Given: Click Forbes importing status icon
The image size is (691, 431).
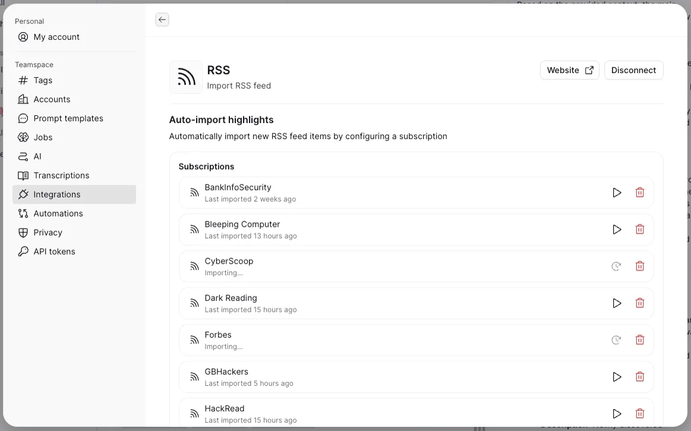Looking at the screenshot, I should tap(616, 340).
